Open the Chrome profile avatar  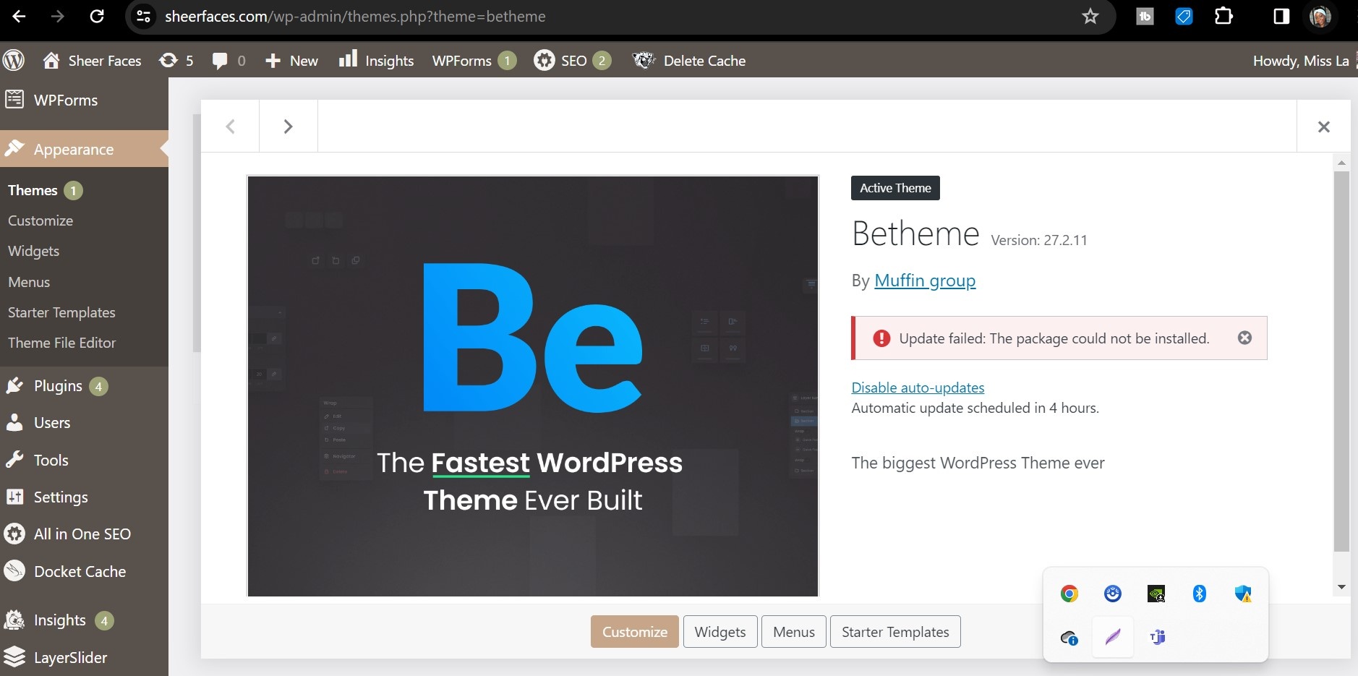1320,16
